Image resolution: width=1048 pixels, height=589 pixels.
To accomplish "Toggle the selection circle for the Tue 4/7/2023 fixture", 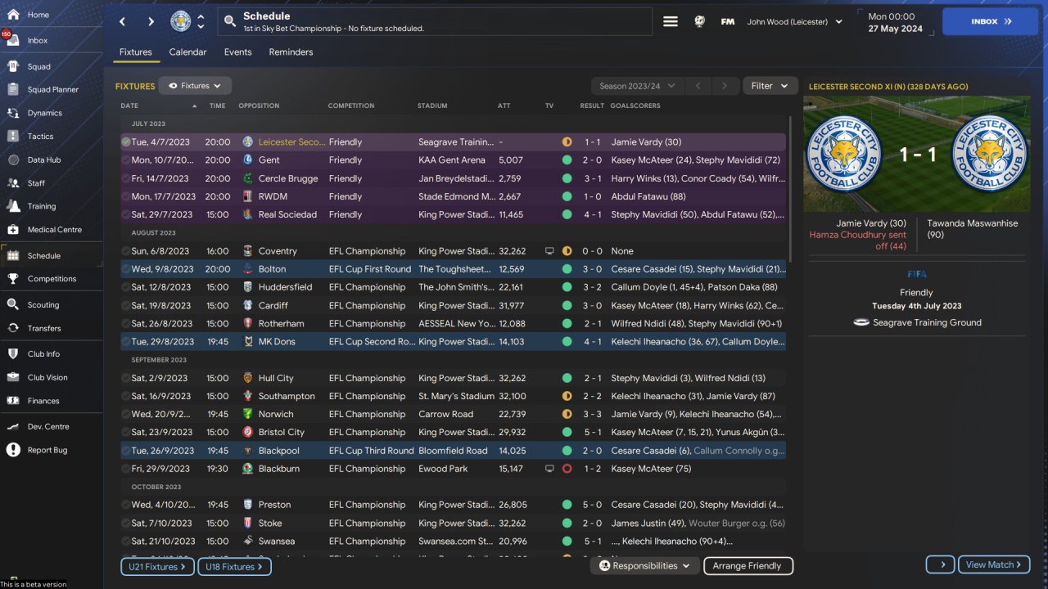I will point(125,142).
